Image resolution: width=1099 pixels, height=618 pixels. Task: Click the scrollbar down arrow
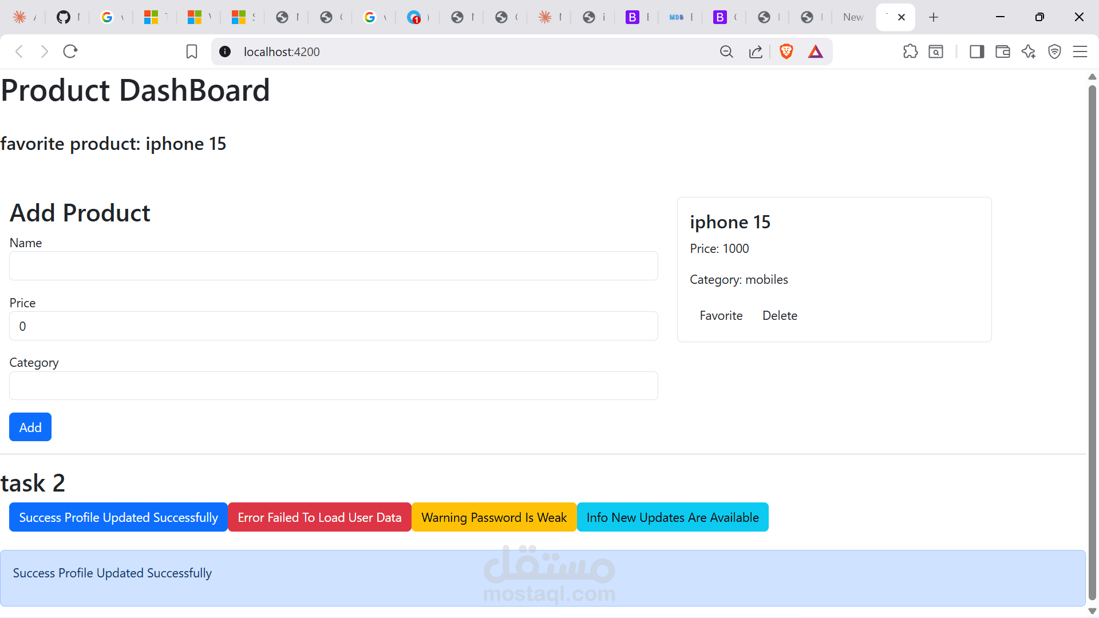point(1092,611)
